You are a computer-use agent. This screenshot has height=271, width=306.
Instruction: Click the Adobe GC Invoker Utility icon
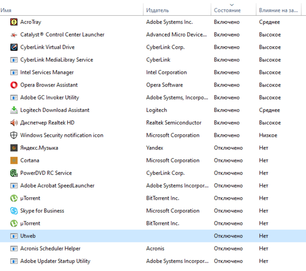pos(14,98)
